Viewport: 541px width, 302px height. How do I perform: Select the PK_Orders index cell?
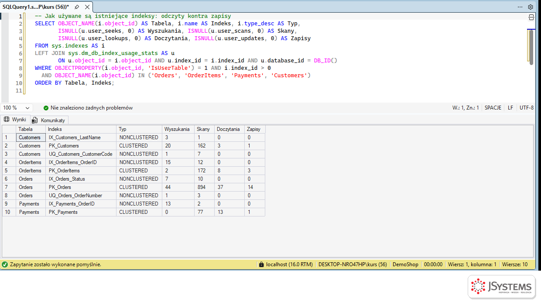pyautogui.click(x=81, y=187)
